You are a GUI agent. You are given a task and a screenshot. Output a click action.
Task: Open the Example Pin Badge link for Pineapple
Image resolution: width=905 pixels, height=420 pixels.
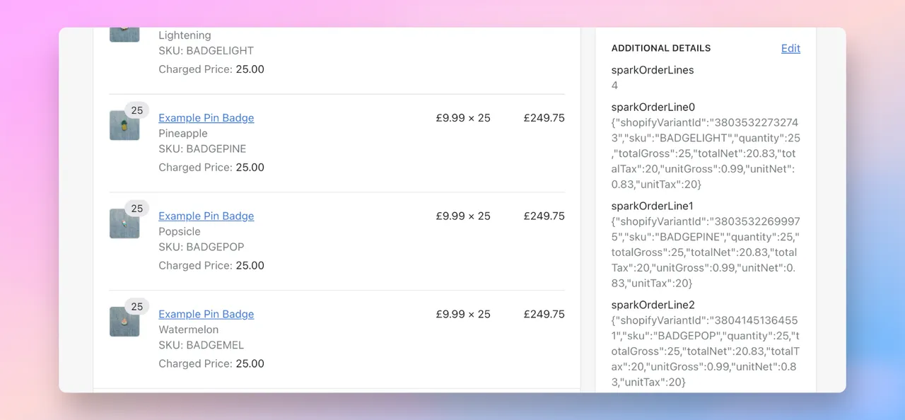point(206,117)
